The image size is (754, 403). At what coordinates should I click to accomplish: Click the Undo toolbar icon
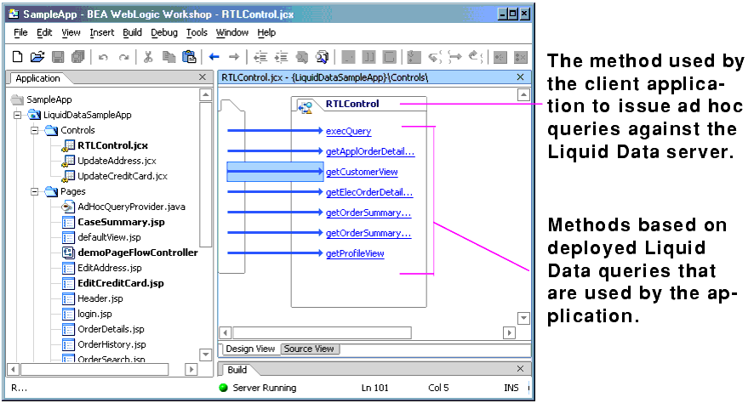click(103, 58)
